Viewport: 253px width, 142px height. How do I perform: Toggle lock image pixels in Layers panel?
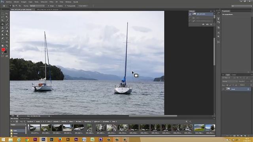230,85
